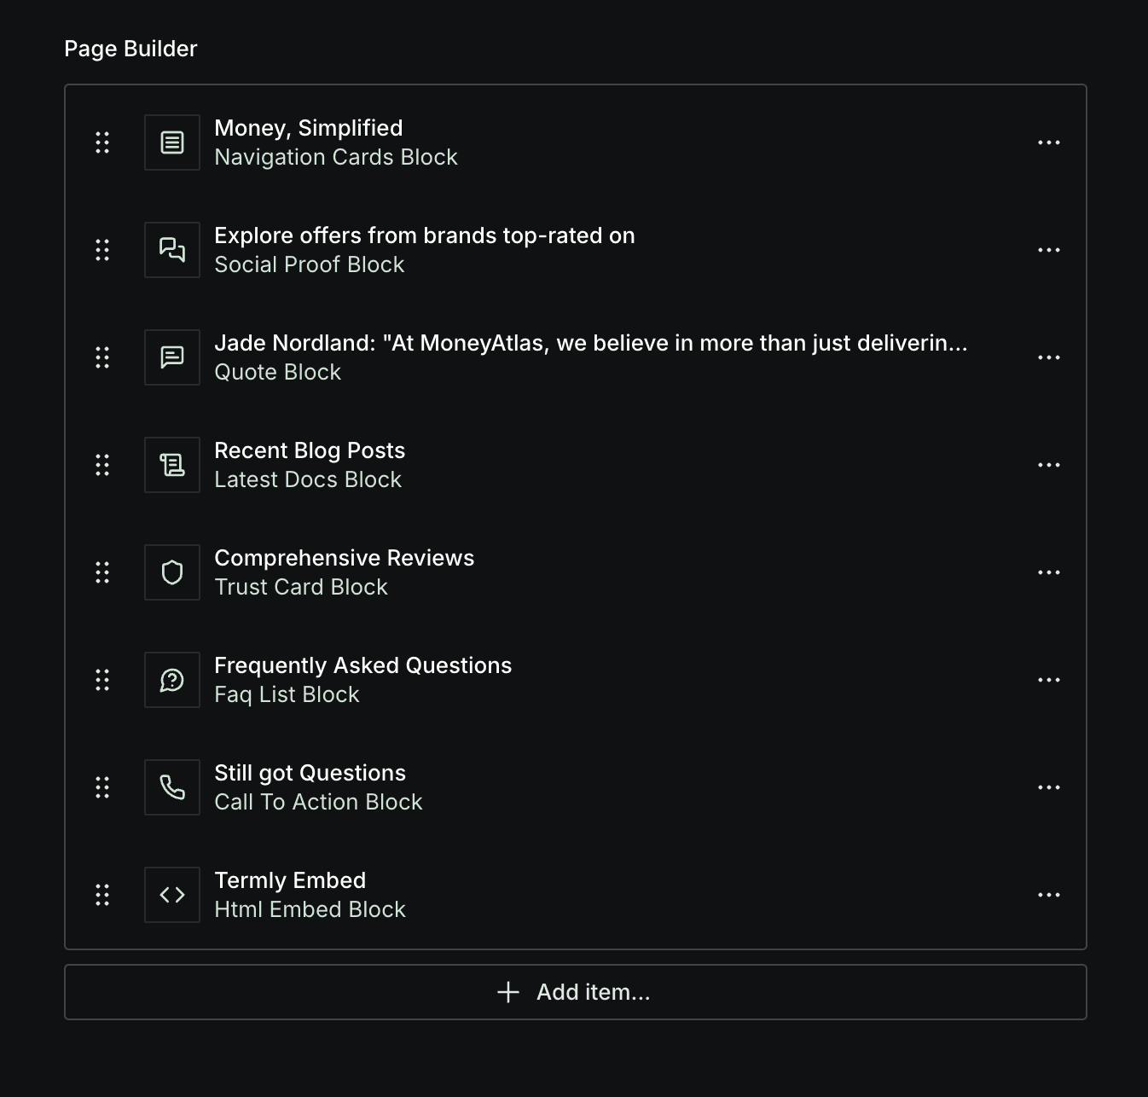The width and height of the screenshot is (1148, 1097).
Task: Select the Explore offers from brands item
Action: [576, 250]
